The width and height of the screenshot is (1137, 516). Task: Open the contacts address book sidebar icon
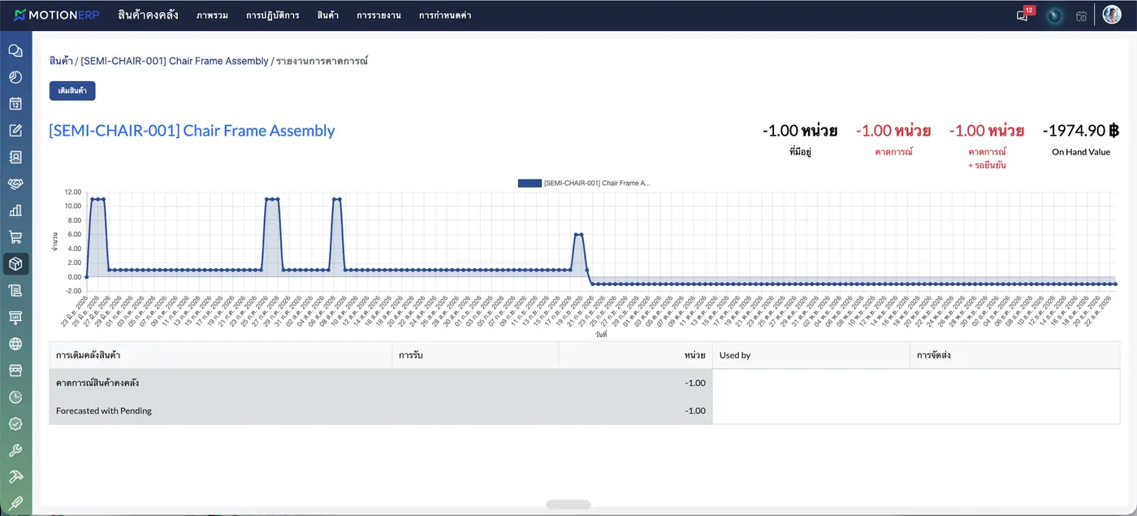pyautogui.click(x=15, y=157)
